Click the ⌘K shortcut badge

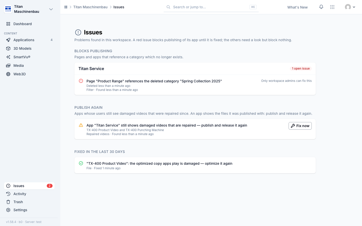[x=253, y=7]
